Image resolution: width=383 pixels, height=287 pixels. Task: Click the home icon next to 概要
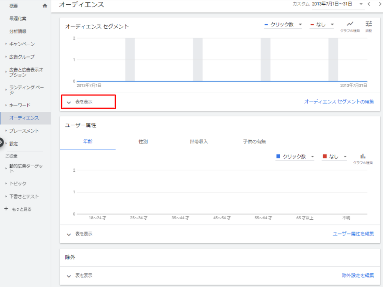point(45,6)
